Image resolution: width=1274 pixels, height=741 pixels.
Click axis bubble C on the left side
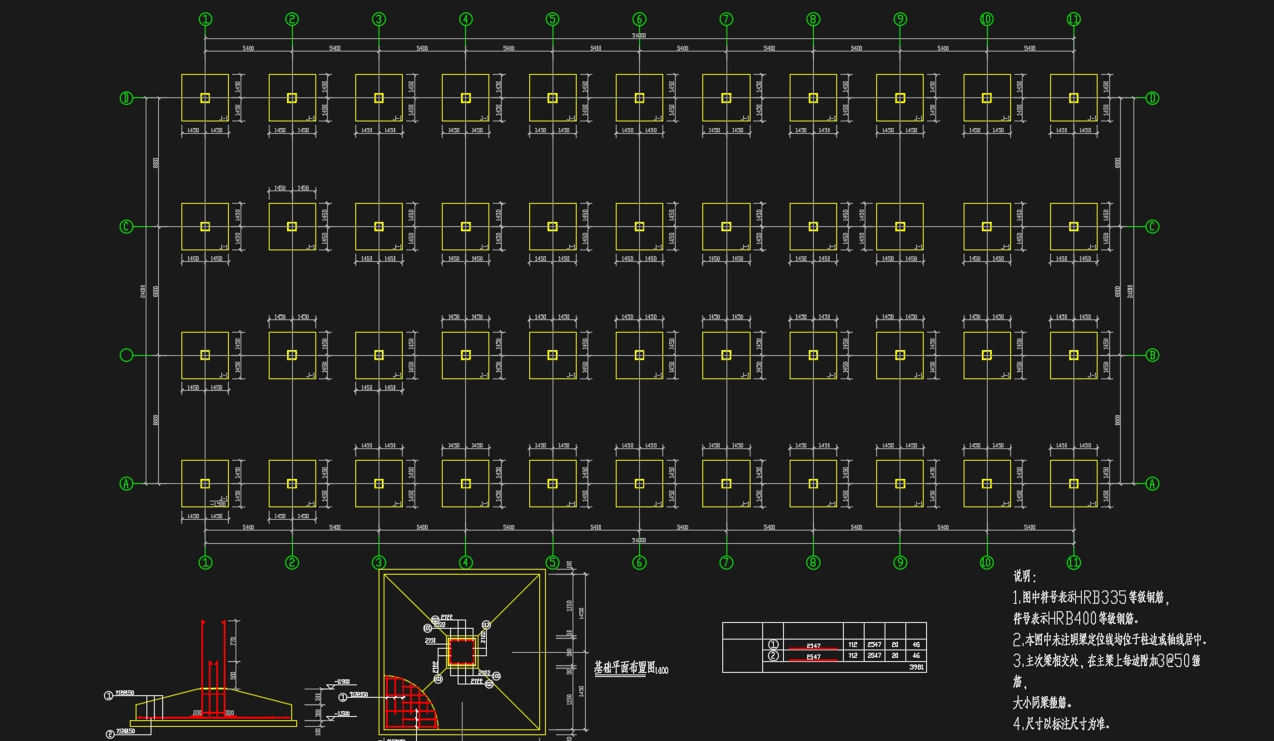point(126,226)
